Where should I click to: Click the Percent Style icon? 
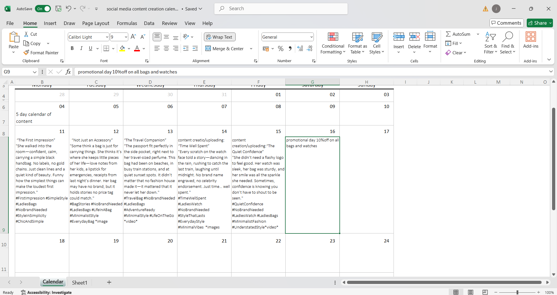point(280,48)
